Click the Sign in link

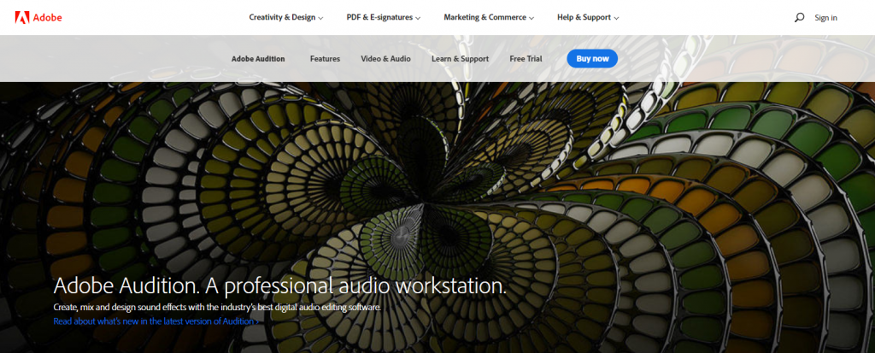pyautogui.click(x=826, y=17)
